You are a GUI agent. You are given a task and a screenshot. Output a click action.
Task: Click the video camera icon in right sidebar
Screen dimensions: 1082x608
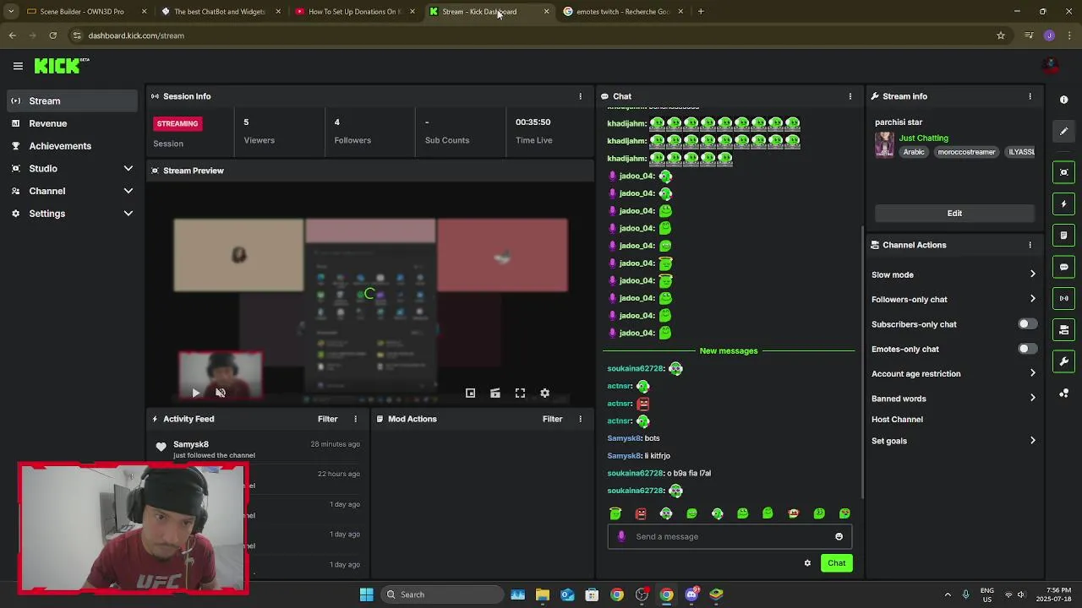tap(1063, 329)
